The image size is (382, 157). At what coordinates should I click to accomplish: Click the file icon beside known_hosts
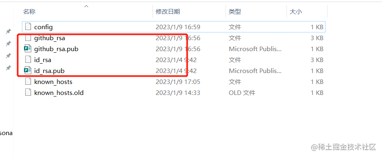point(28,82)
